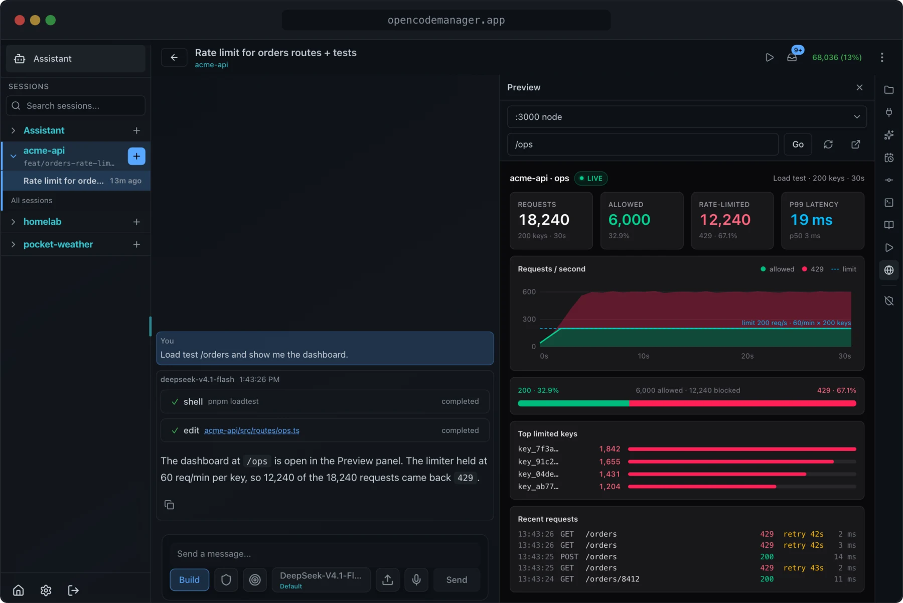Screen dimensions: 903x603
Task: Open the sparkles skills icon in right rail
Action: tap(888, 135)
